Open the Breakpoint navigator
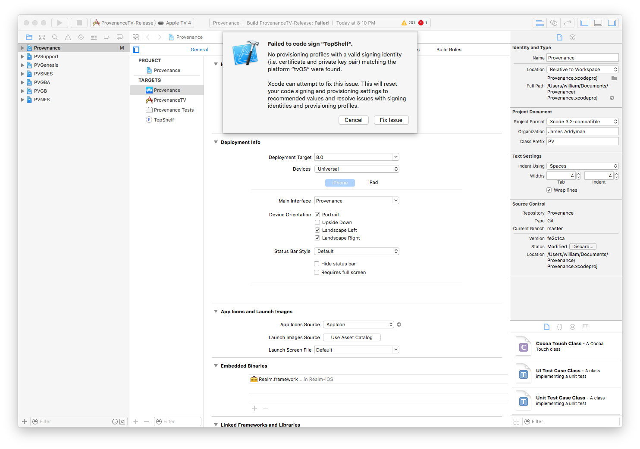Viewport: 640px width, 449px height. 107,37
